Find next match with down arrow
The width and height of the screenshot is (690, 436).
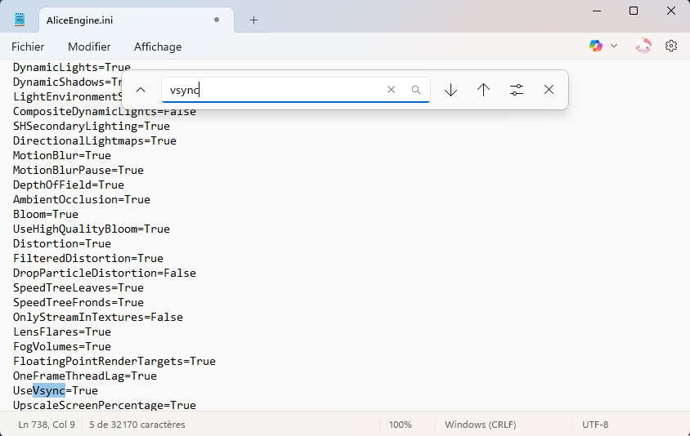coord(450,90)
